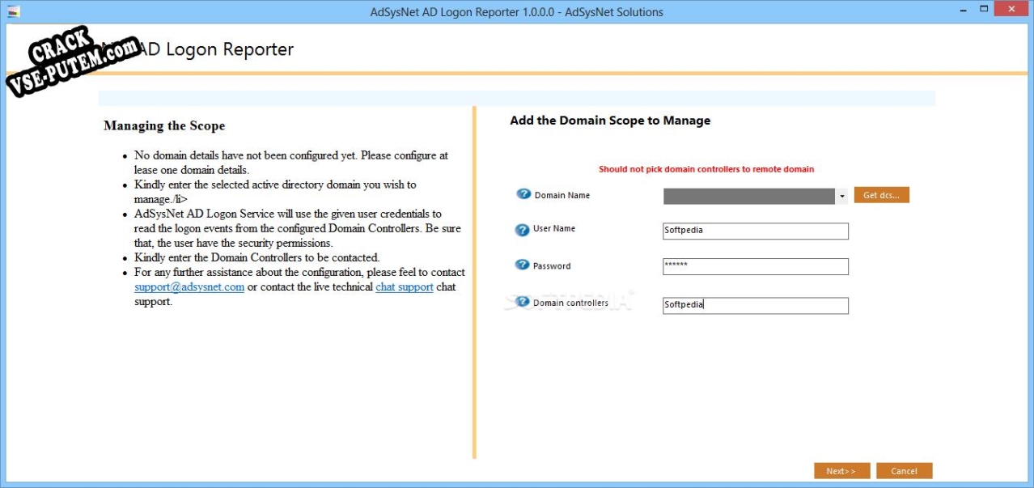
Task: Click the Add the Domain Scope to Manage heading
Action: point(610,121)
